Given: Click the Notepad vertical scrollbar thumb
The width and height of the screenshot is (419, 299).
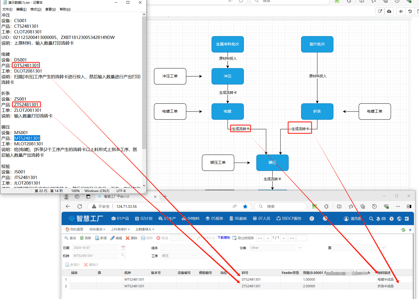Looking at the screenshot, I should pos(144,83).
